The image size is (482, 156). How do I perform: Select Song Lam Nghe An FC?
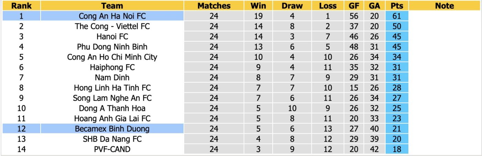(x=112, y=98)
